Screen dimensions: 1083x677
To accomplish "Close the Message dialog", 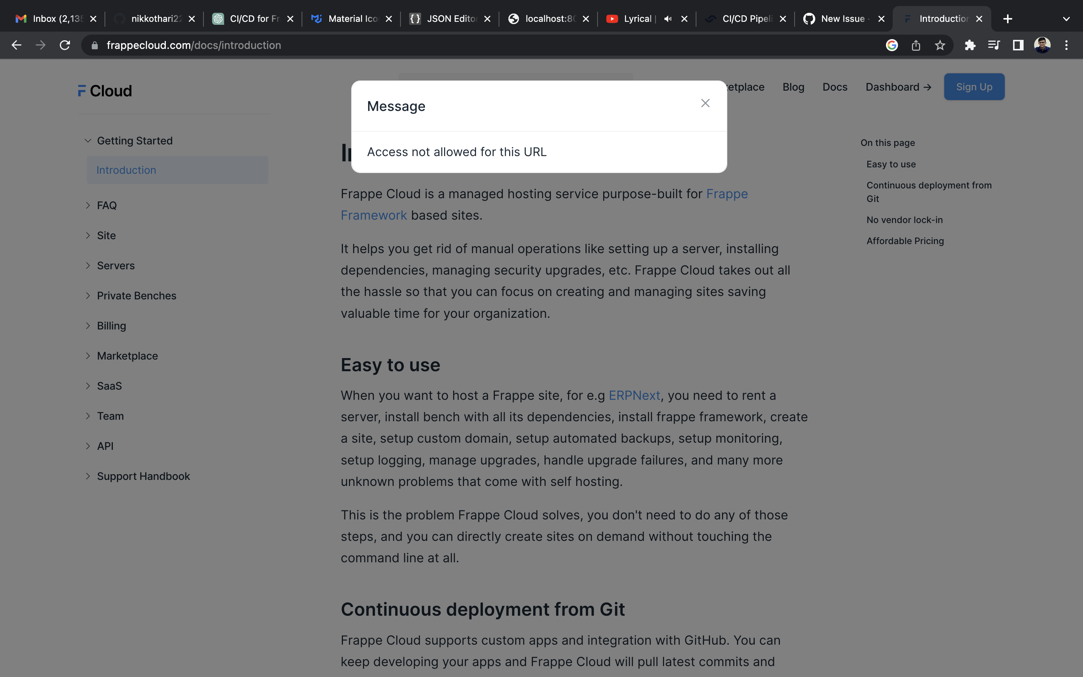I will (x=705, y=103).
